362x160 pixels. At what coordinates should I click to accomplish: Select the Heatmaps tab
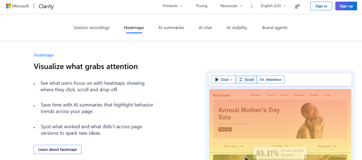[134, 28]
